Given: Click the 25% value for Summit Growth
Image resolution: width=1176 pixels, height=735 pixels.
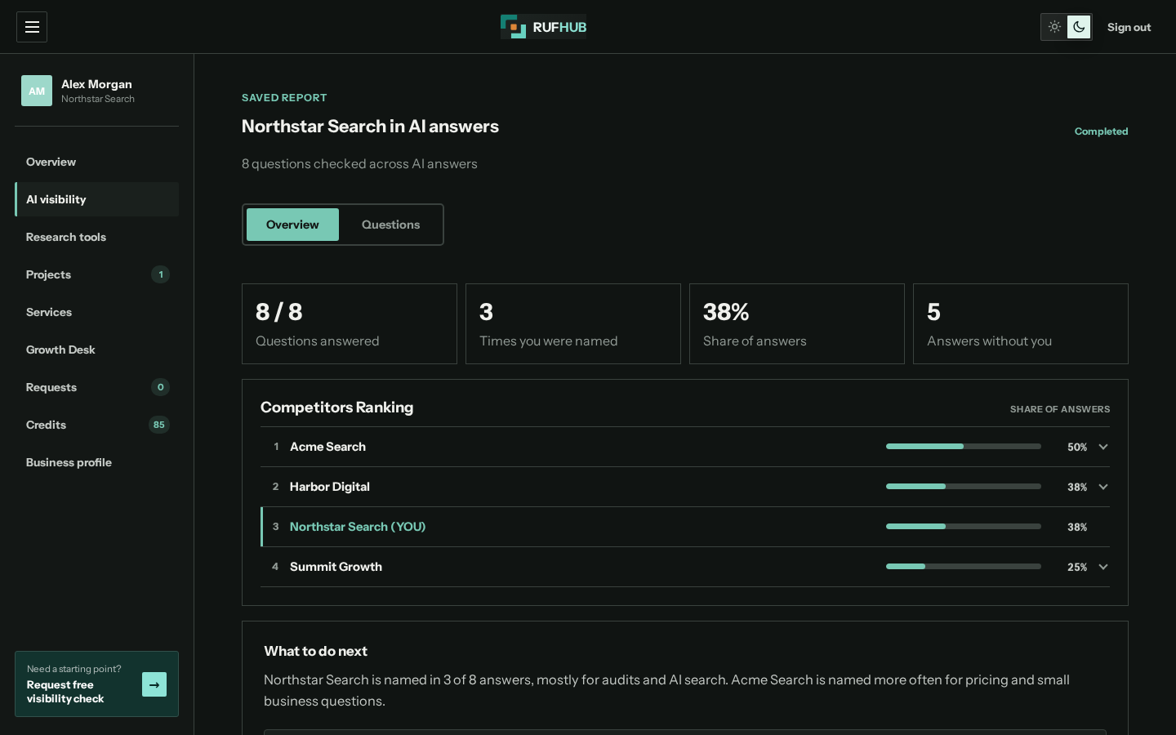Looking at the screenshot, I should click(x=1077, y=568).
